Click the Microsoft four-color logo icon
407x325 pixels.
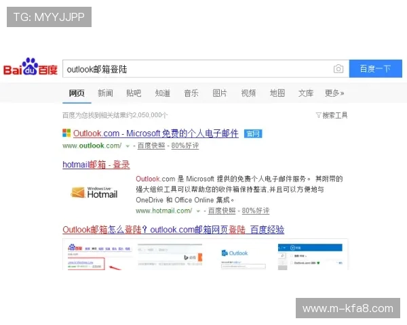click(66, 133)
